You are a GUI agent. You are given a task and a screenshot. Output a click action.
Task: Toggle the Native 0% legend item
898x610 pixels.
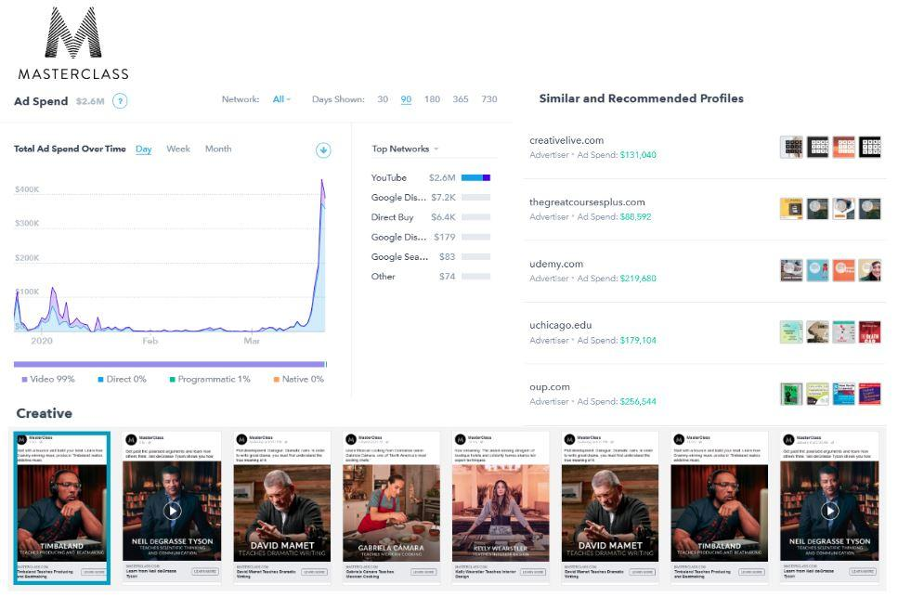[x=298, y=379]
